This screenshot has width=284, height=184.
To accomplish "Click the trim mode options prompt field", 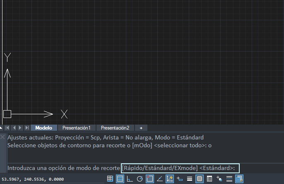I will 180,168.
